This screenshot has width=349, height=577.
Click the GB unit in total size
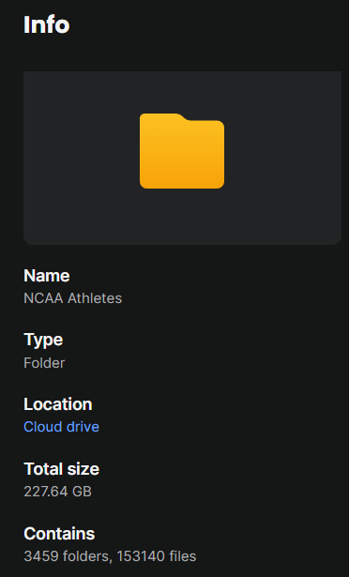click(x=82, y=492)
